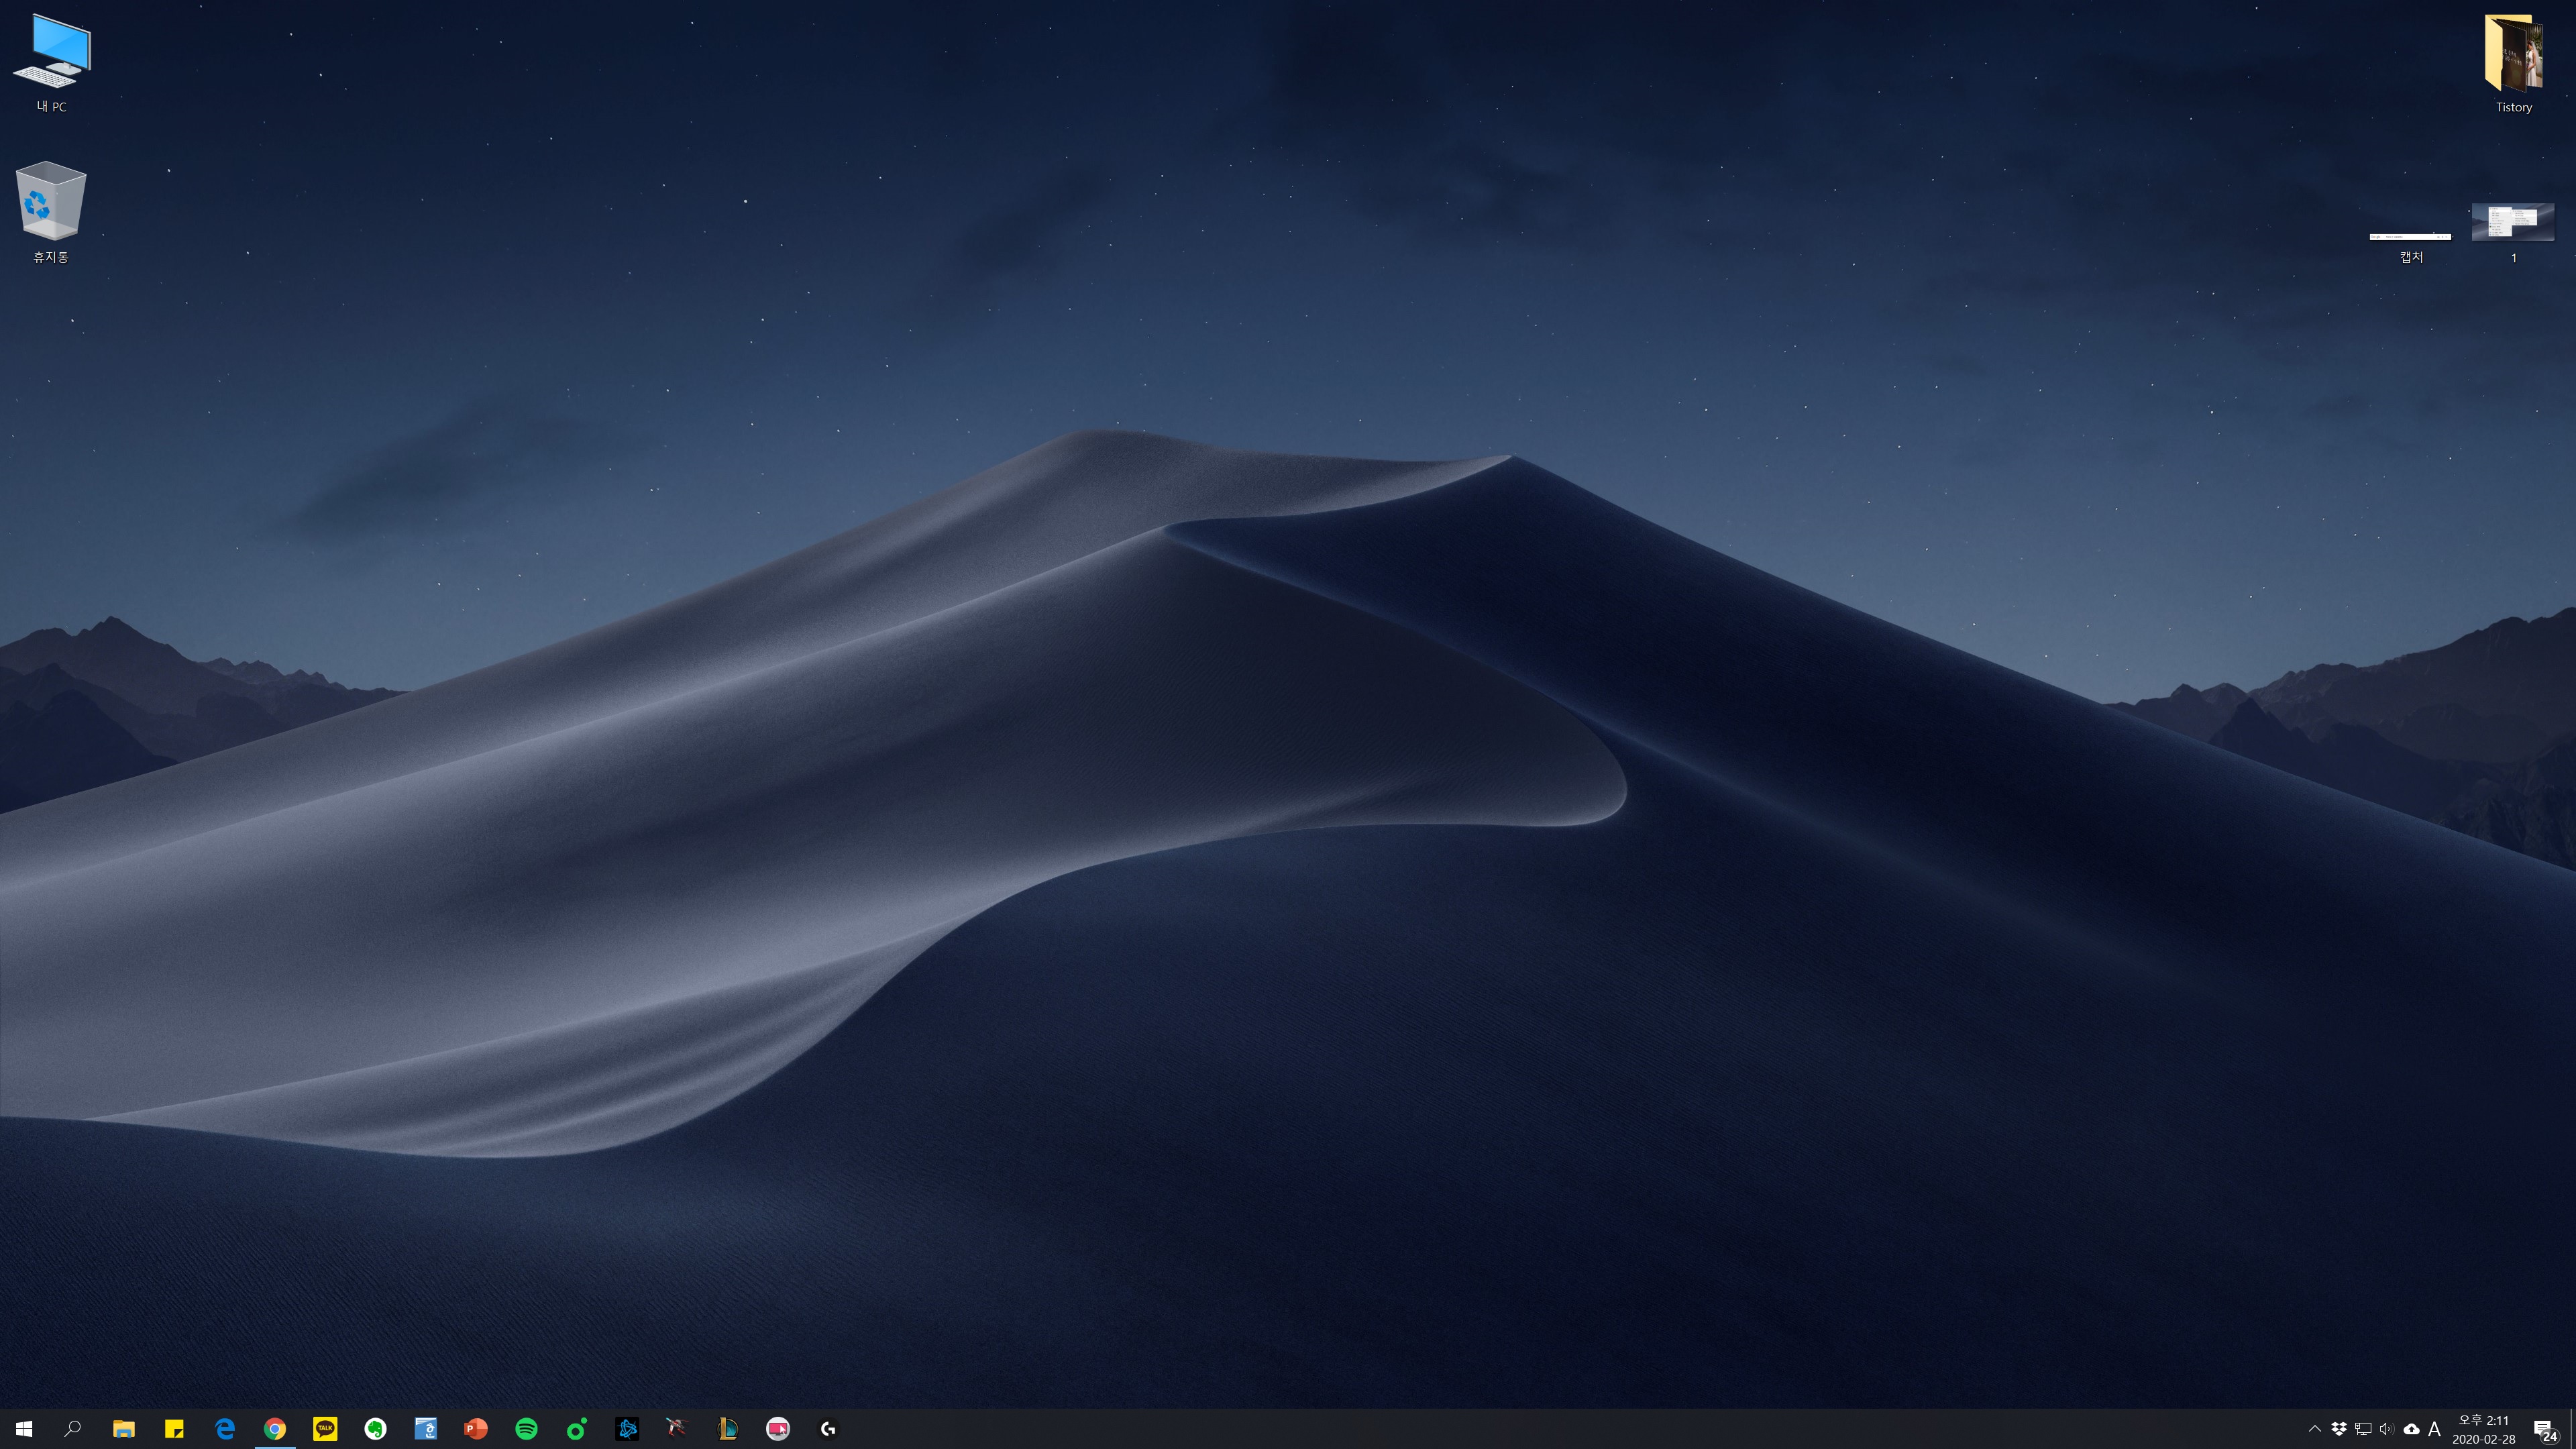2576x1449 pixels.
Task: Click the taskbar search magnifier
Action: coord(73,1429)
